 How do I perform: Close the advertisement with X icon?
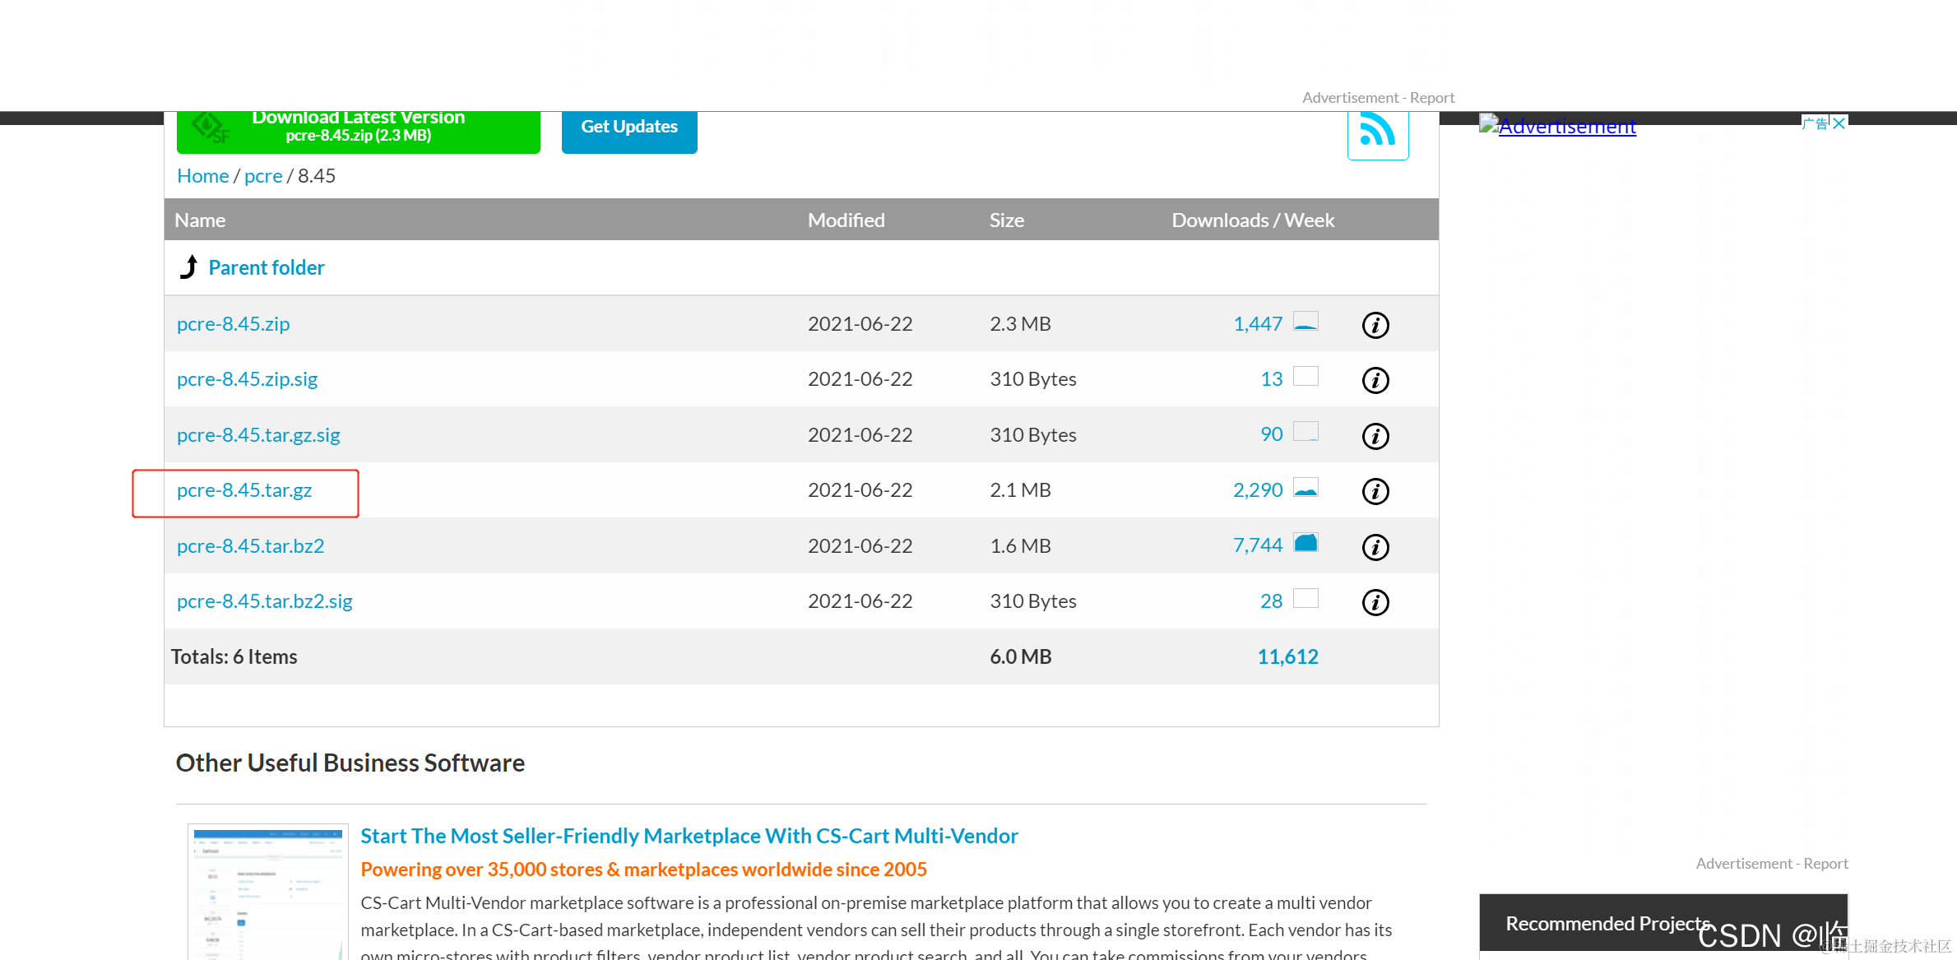pyautogui.click(x=1839, y=123)
